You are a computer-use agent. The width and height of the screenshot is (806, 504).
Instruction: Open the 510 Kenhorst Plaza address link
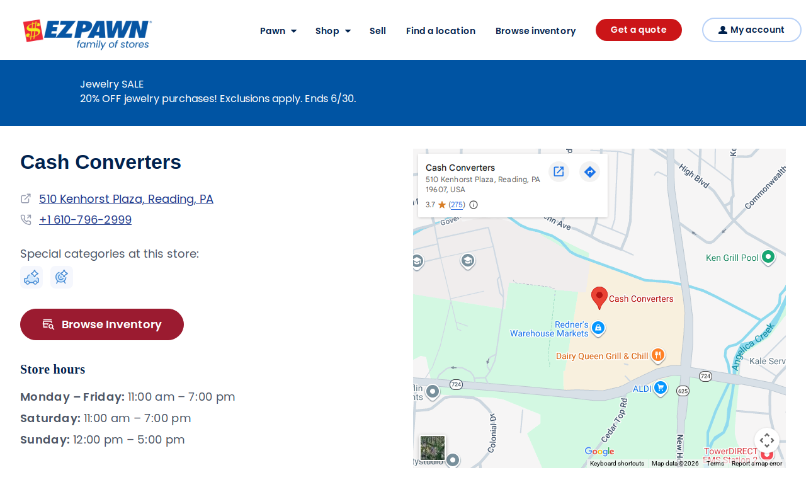126,199
